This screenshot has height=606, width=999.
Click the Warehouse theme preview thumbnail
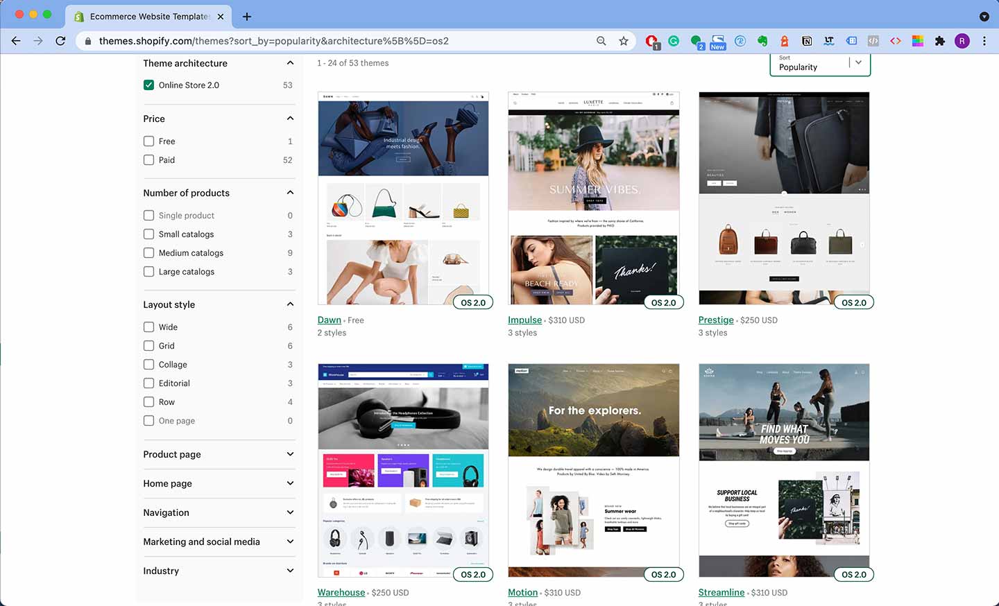click(x=403, y=470)
